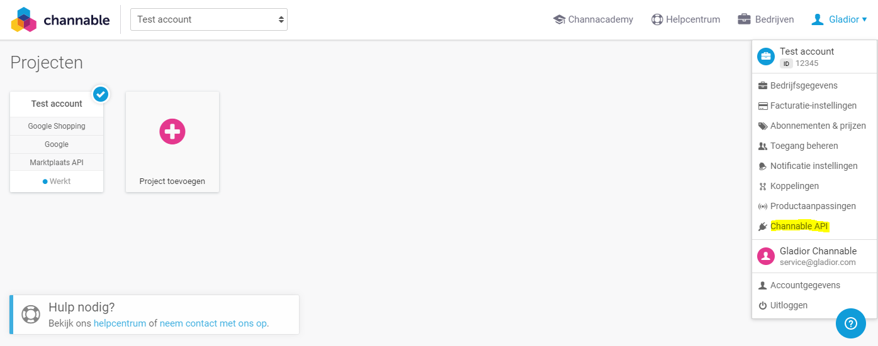Click the Koppelingen connections icon
Image resolution: width=878 pixels, height=346 pixels.
coord(763,187)
